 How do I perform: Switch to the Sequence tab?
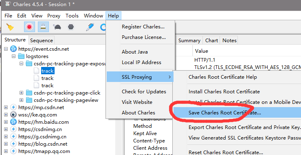pyautogui.click(x=42, y=41)
